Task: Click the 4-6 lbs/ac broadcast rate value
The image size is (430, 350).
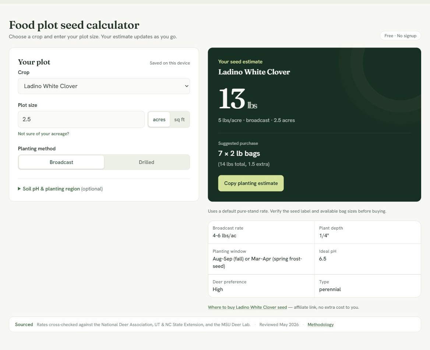Action: click(x=224, y=235)
